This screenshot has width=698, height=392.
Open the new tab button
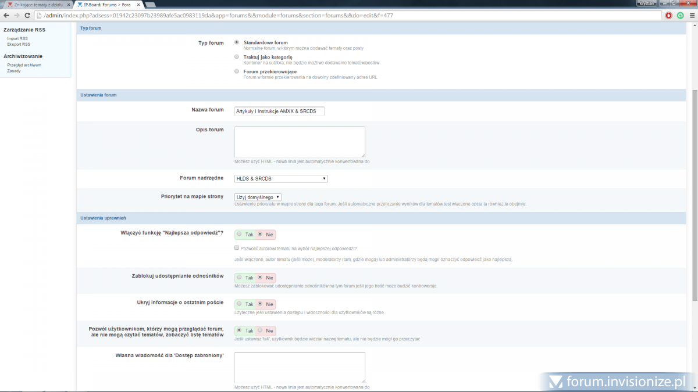(x=150, y=4)
